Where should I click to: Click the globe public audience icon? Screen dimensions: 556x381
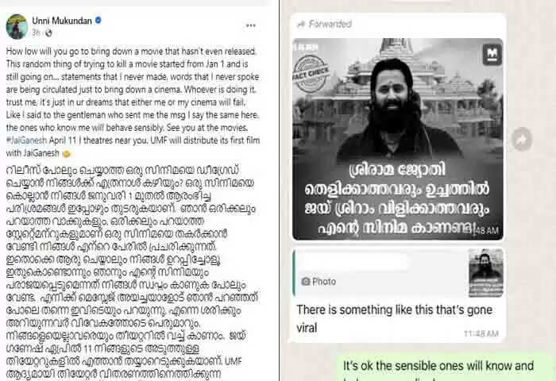(x=48, y=33)
